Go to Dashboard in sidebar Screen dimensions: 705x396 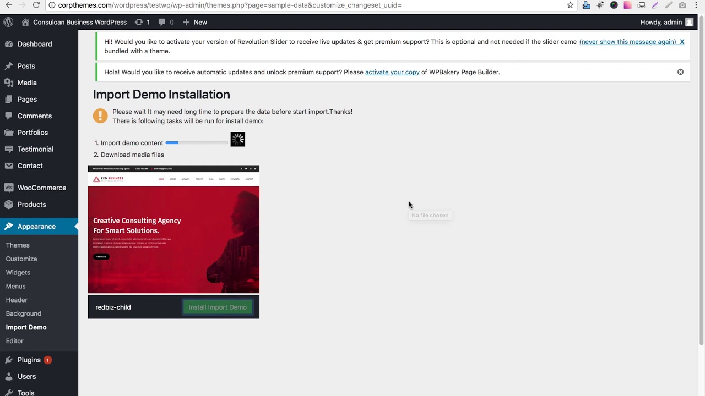[x=35, y=44]
